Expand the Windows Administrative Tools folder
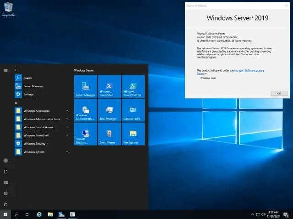Viewport: 293px width, 219px height. pyautogui.click(x=41, y=119)
